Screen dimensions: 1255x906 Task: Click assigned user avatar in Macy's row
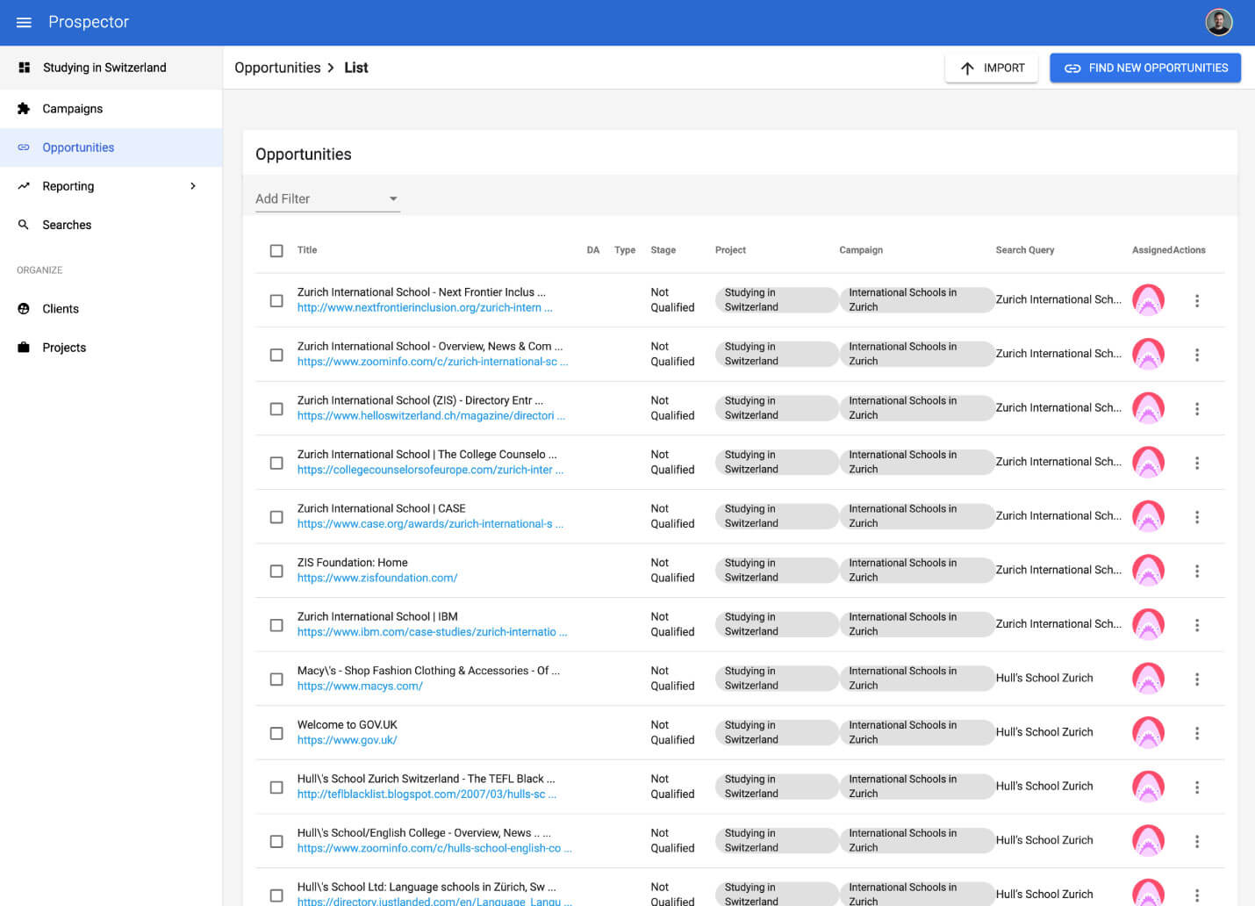coord(1148,679)
